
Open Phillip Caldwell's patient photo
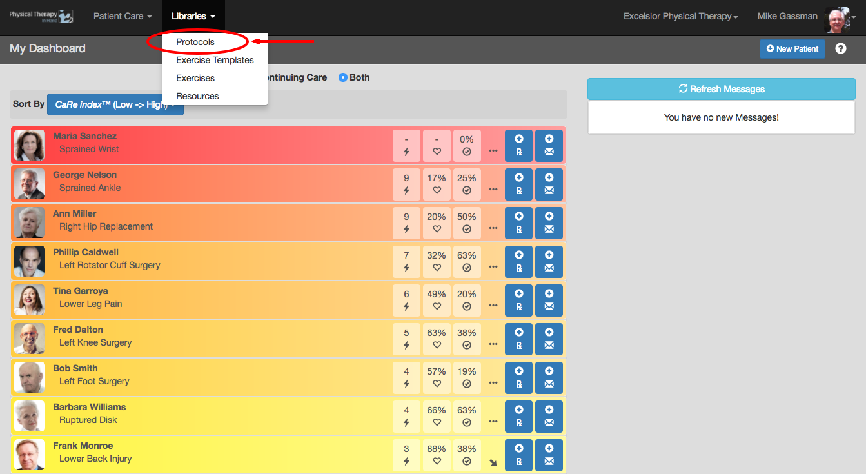30,262
